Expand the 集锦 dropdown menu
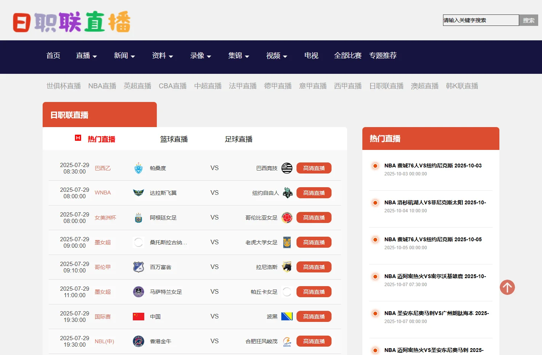The width and height of the screenshot is (542, 355). (x=239, y=56)
